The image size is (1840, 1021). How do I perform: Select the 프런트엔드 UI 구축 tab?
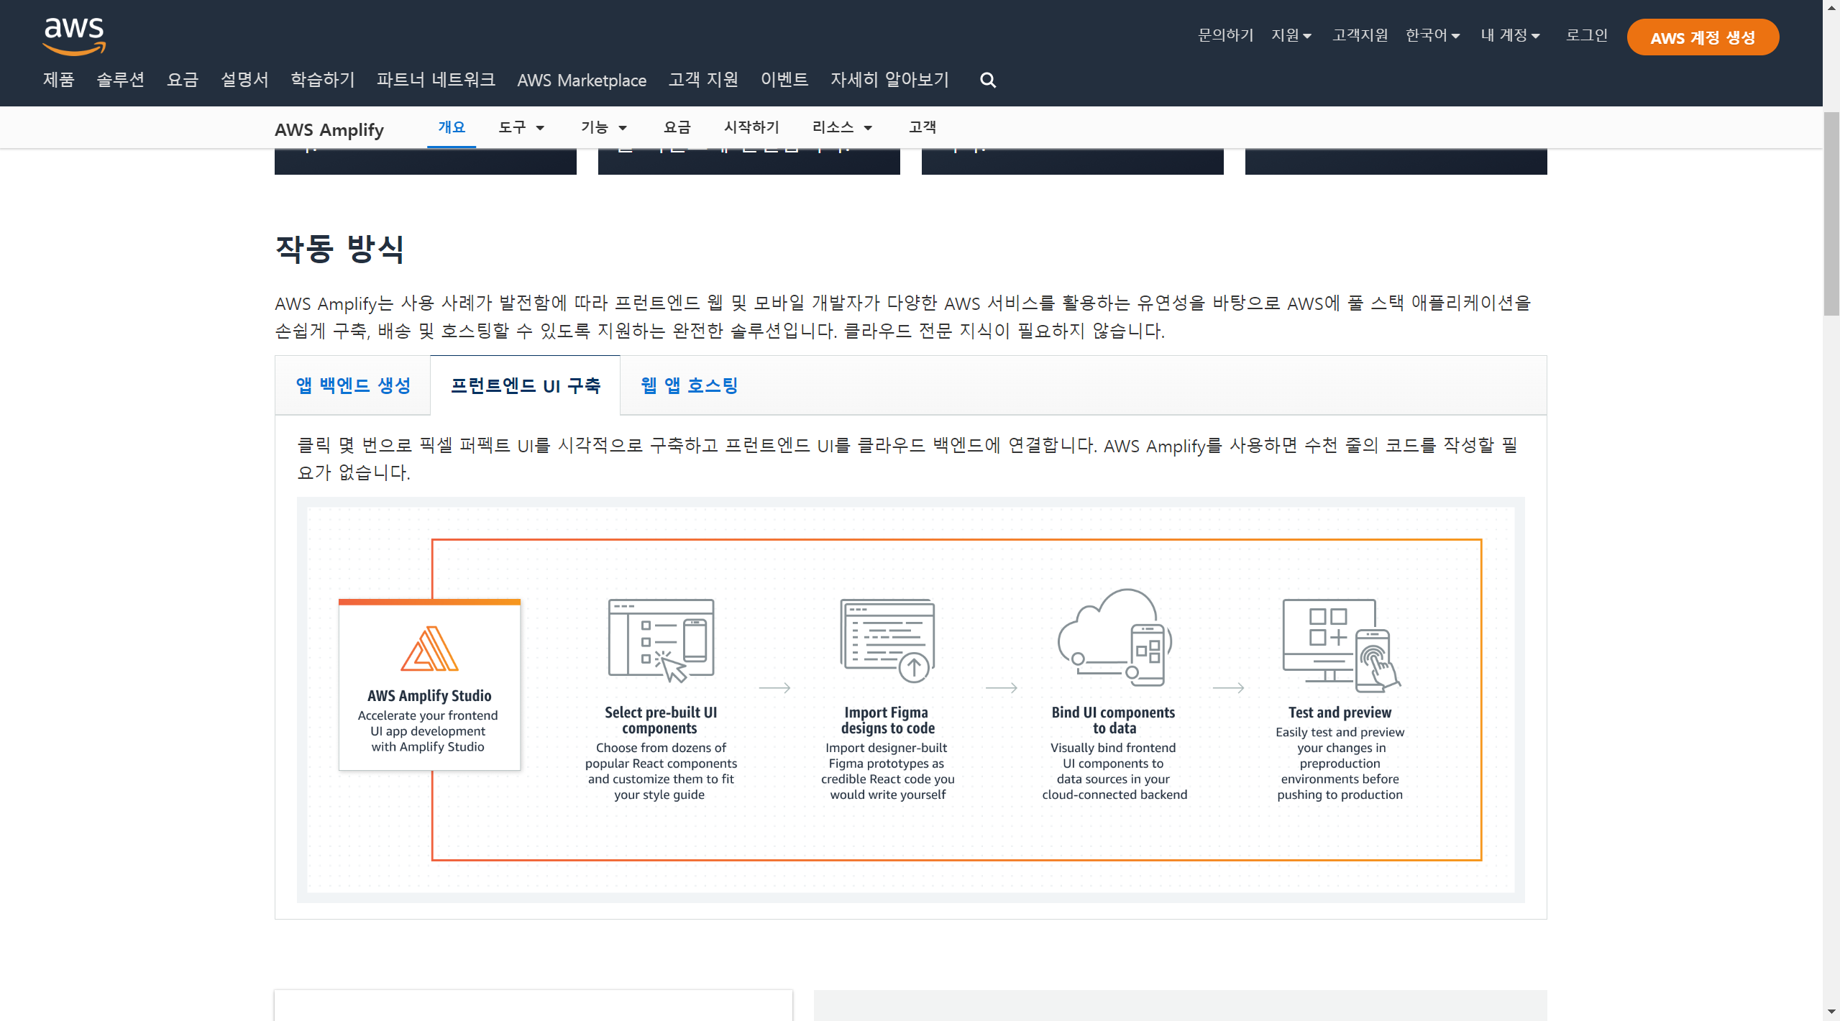(525, 385)
